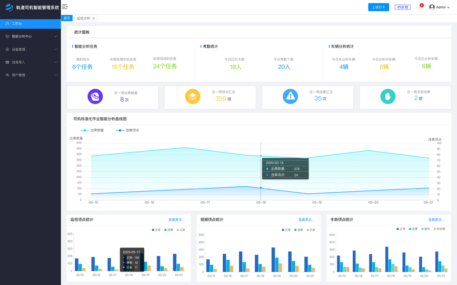
Task: Click 24个任务 completed count
Action: [165, 66]
